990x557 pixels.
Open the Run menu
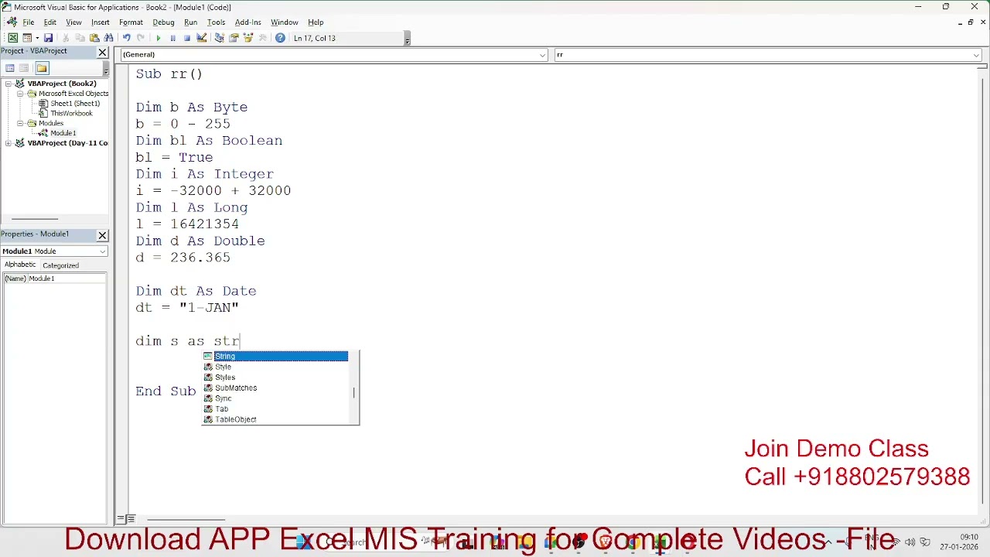point(190,22)
